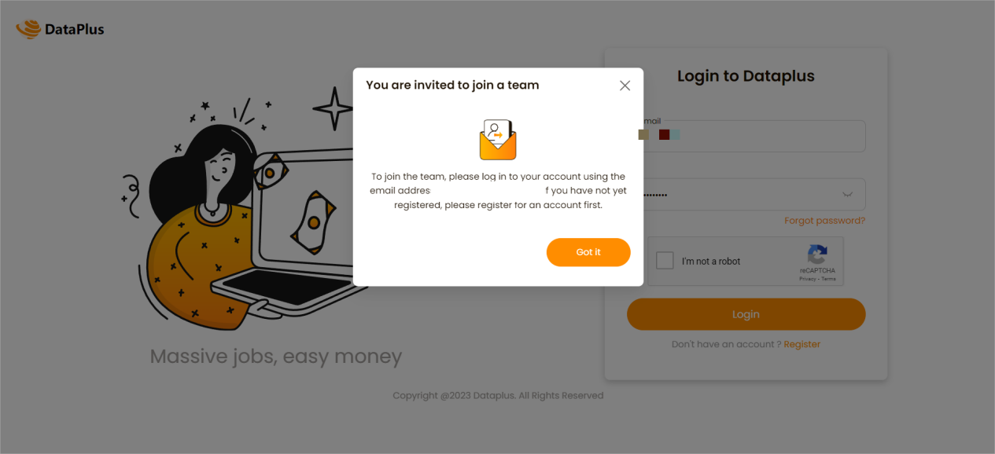Open the reCAPTCHA Terms link

tap(828, 279)
